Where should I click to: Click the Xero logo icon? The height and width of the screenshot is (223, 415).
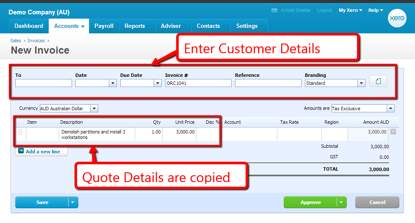(x=397, y=18)
